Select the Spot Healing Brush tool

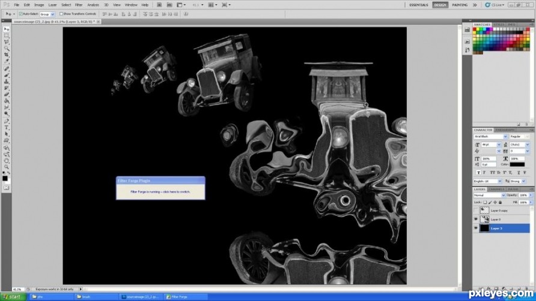[x=7, y=69]
